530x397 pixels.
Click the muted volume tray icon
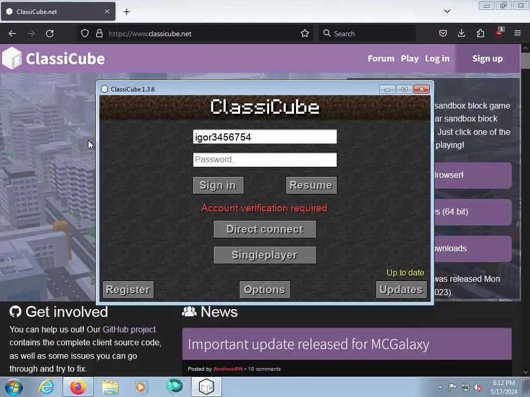(478, 388)
